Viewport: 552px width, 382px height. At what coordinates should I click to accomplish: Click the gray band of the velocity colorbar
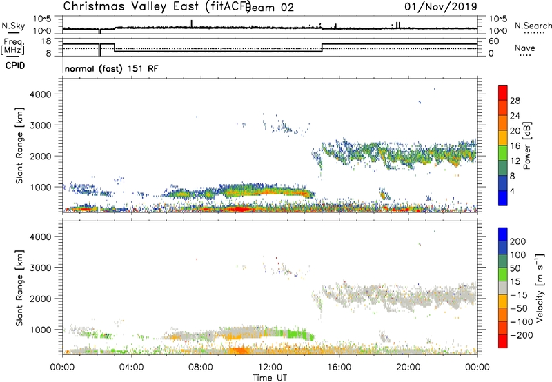[503, 288]
